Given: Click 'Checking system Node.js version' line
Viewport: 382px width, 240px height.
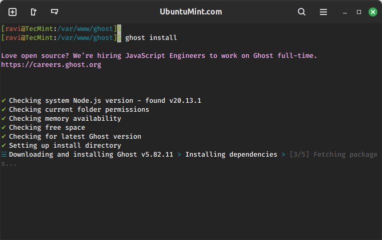Looking at the screenshot, I should (105, 101).
